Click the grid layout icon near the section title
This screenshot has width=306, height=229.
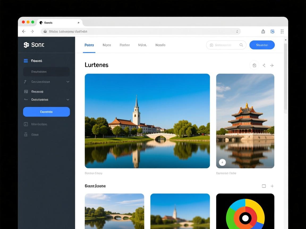coord(264,186)
